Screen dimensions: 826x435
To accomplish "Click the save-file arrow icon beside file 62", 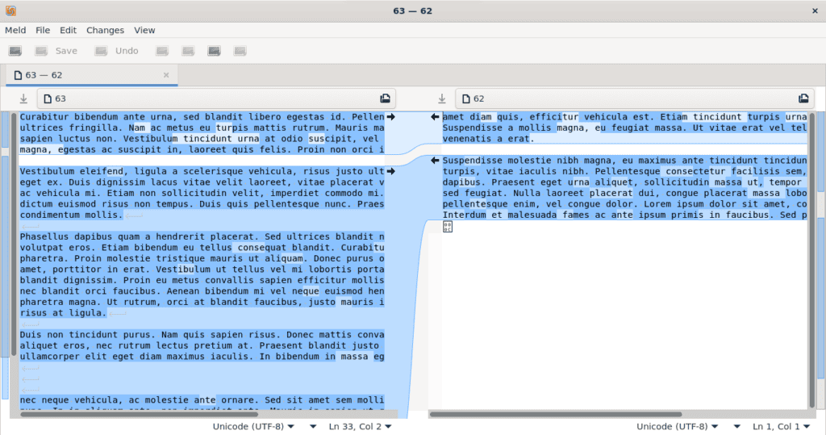I will [442, 98].
